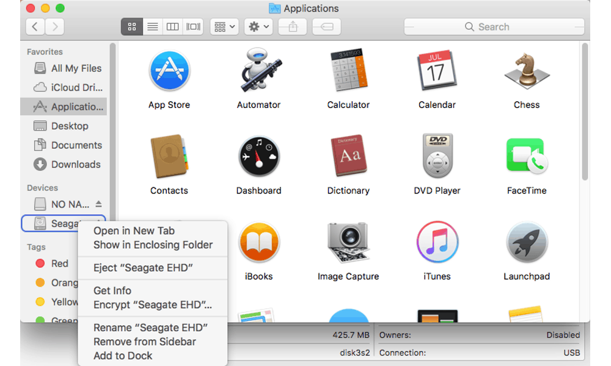Eject the NO NAME device using eject icon

98,204
